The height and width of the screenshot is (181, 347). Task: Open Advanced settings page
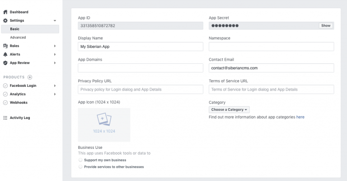(x=18, y=38)
